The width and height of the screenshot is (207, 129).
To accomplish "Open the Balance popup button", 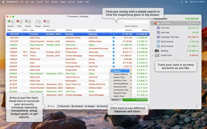I will (x=116, y=100).
